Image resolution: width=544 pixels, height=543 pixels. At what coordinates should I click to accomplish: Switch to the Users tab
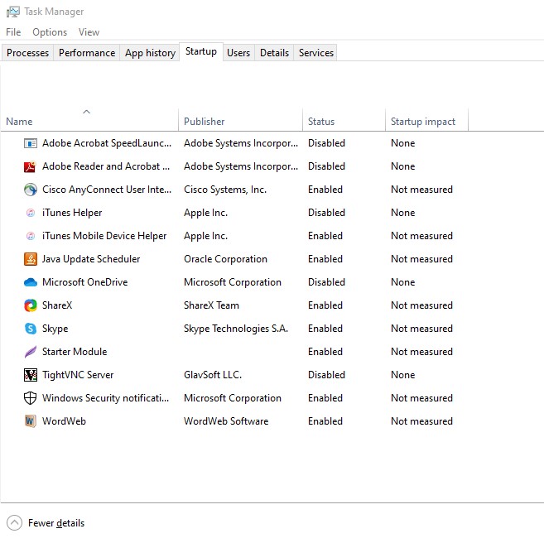238,53
